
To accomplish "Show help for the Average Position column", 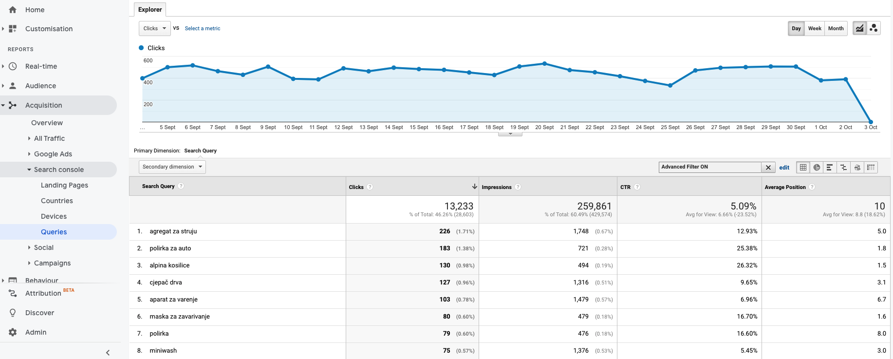I will tap(812, 187).
